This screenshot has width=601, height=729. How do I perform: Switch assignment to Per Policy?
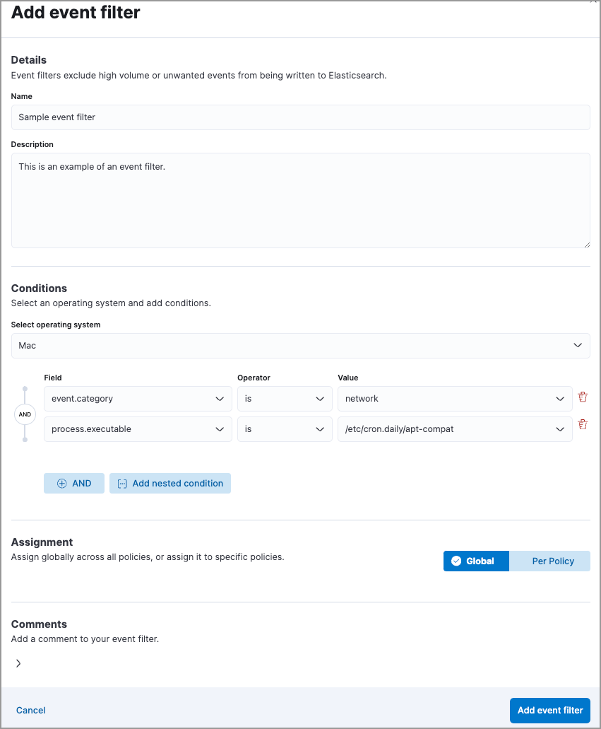tap(552, 561)
